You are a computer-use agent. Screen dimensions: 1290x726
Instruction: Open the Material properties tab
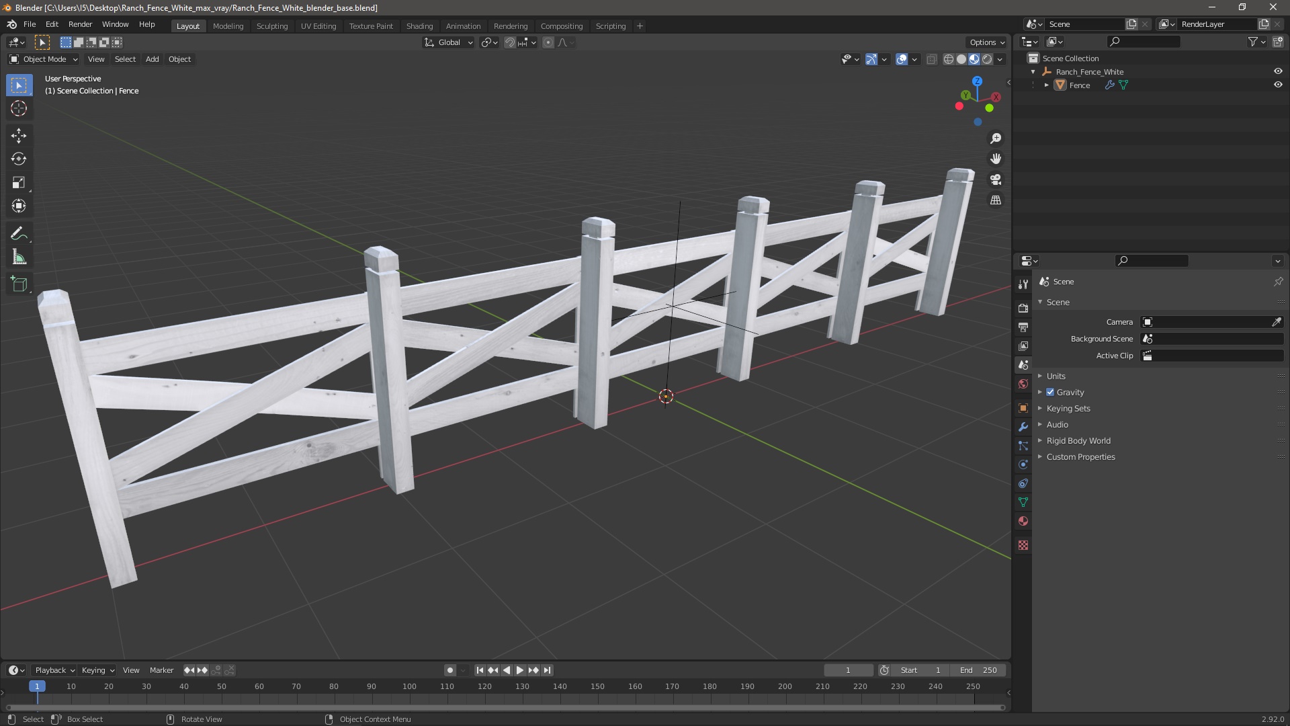[x=1023, y=521]
